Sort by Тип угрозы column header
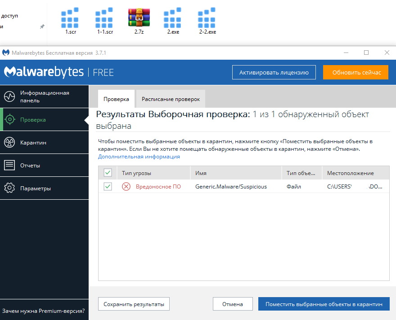Screen dimensions: 396x320 tap(153, 173)
